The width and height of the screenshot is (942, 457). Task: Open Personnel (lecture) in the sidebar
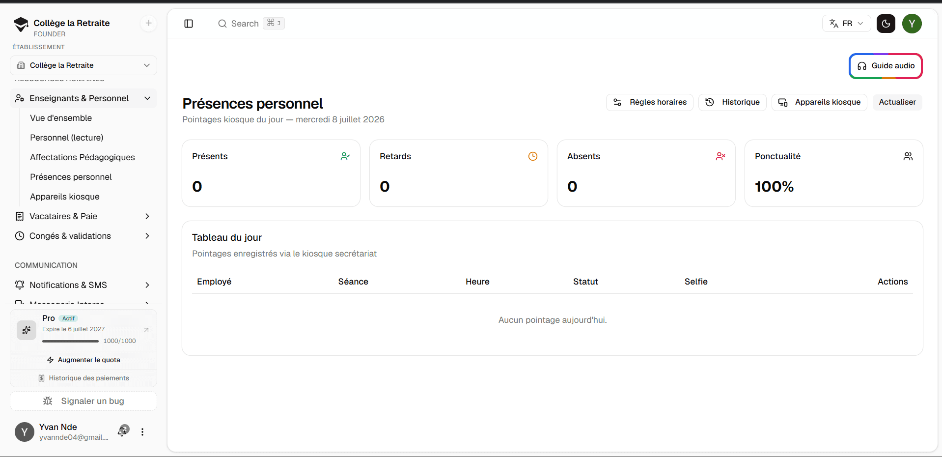tap(67, 138)
